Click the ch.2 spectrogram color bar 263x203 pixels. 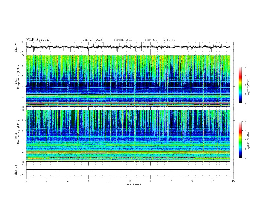pos(240,140)
